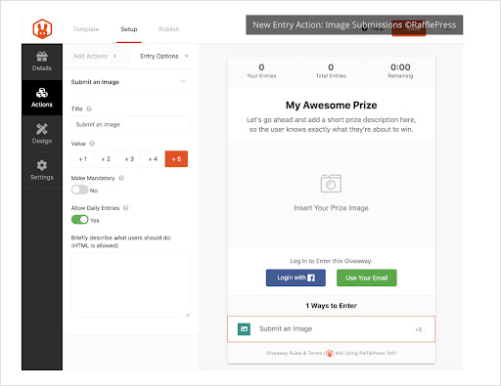The width and height of the screenshot is (501, 386).
Task: Click help icon next to Value
Action: pyautogui.click(x=92, y=144)
